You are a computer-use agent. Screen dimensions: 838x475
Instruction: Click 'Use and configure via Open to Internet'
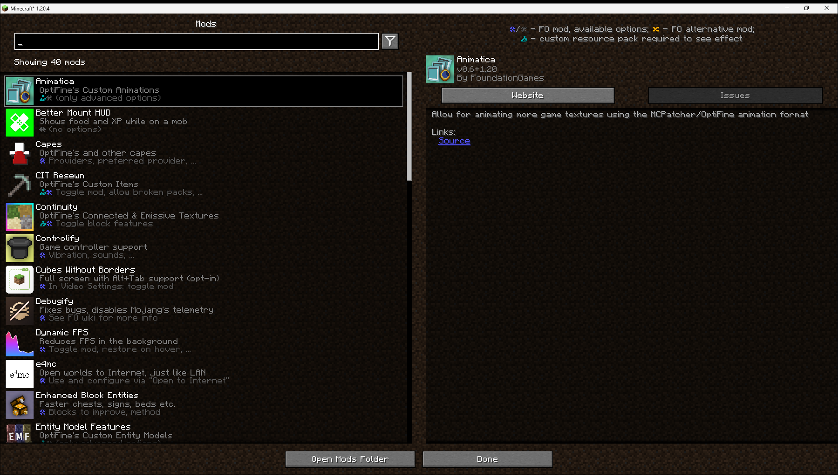point(139,381)
